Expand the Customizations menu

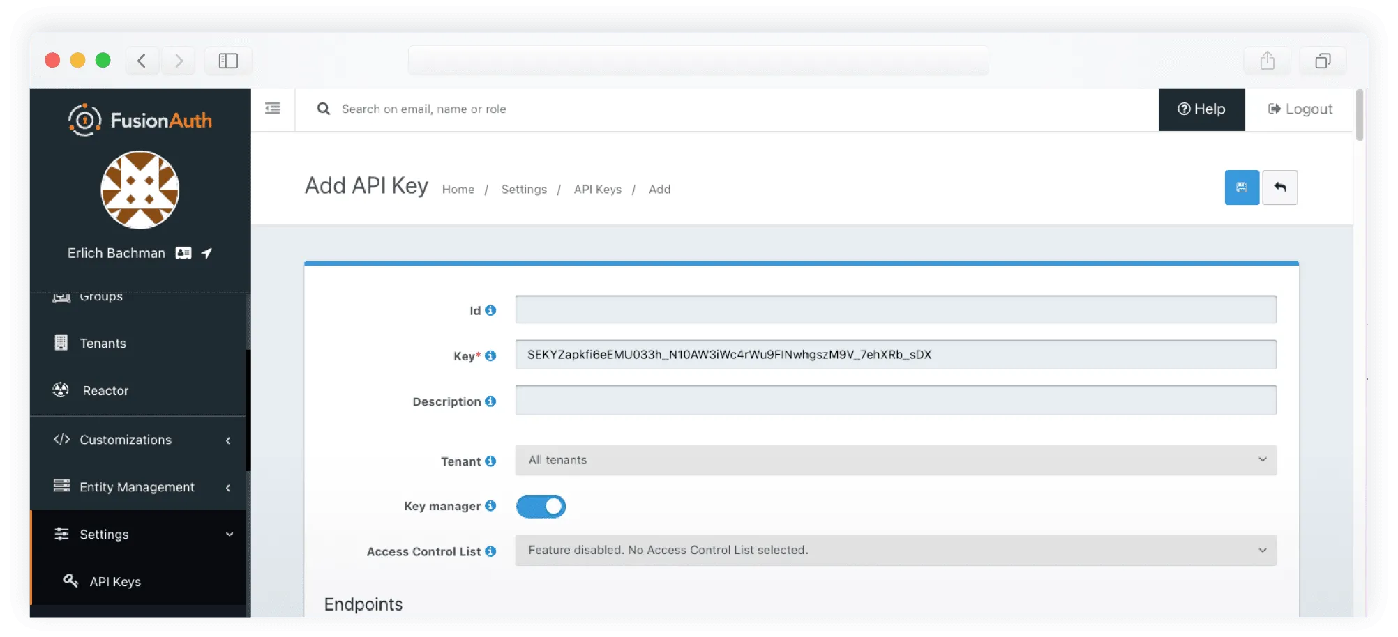click(138, 440)
